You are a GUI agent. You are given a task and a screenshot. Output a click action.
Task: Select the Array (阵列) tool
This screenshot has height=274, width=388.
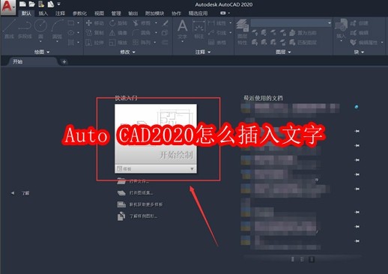coord(142,43)
